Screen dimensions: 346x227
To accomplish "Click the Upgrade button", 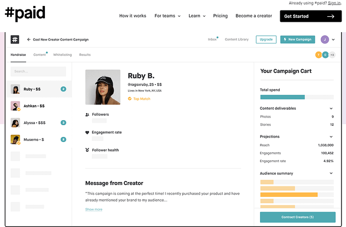I will [x=266, y=40].
